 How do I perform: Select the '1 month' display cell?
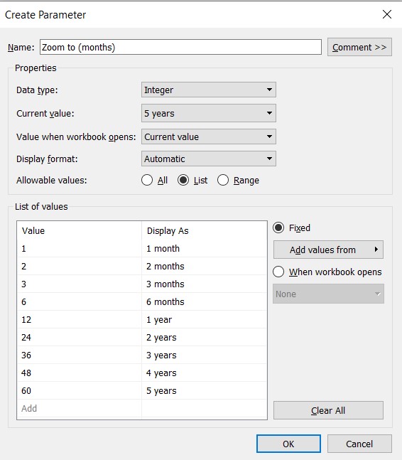click(x=205, y=248)
